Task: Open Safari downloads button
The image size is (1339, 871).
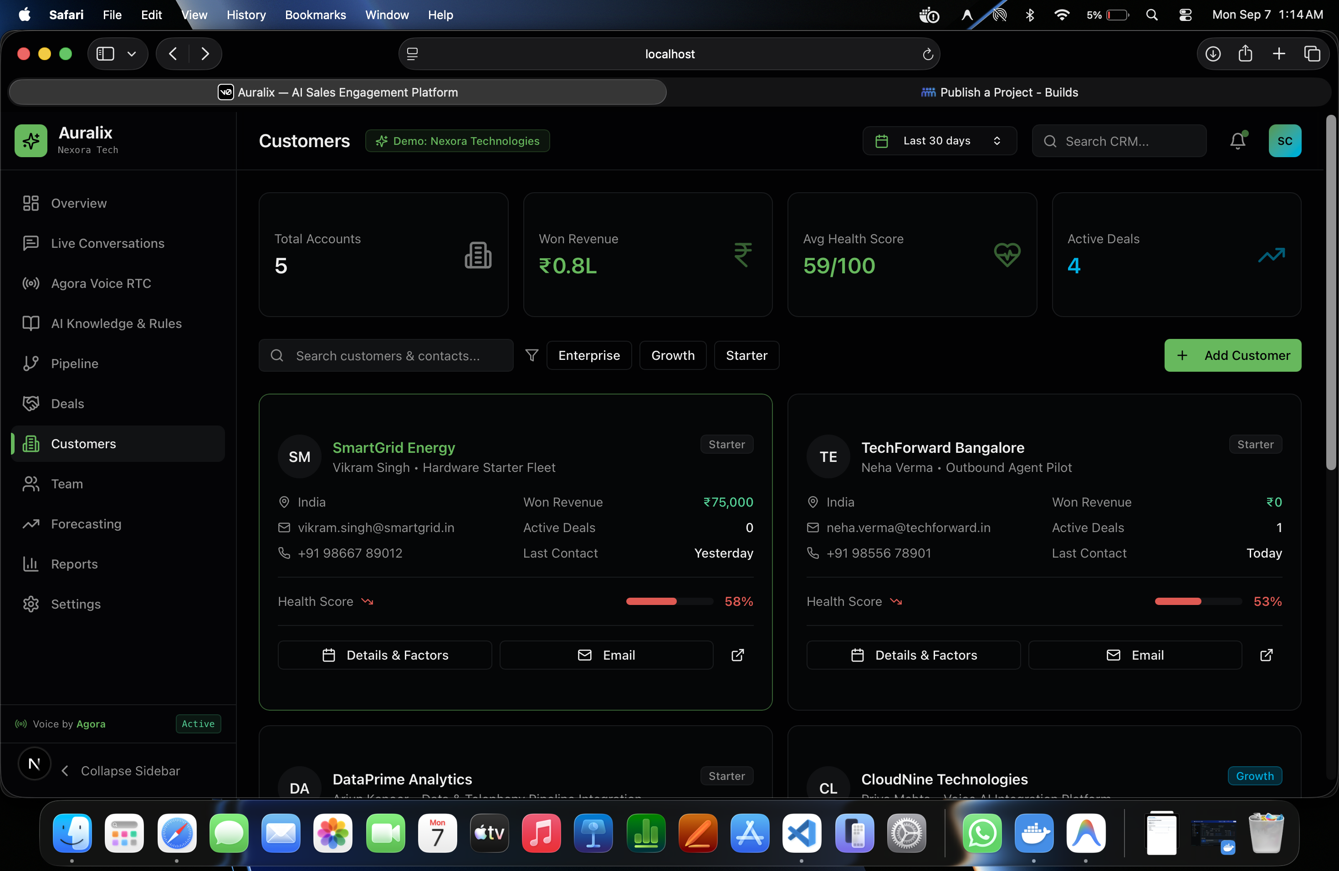Action: 1213,54
